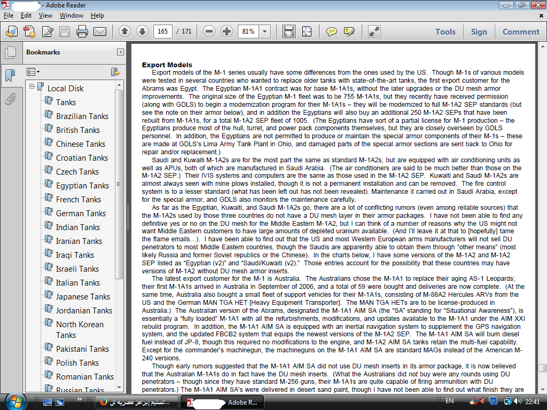Click the document scrollbar up arrow
Screen dimensions: 547x410
543,46
